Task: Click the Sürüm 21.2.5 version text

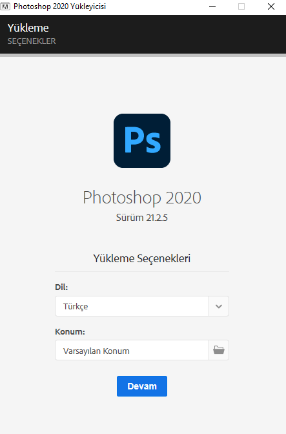Action: pos(142,218)
